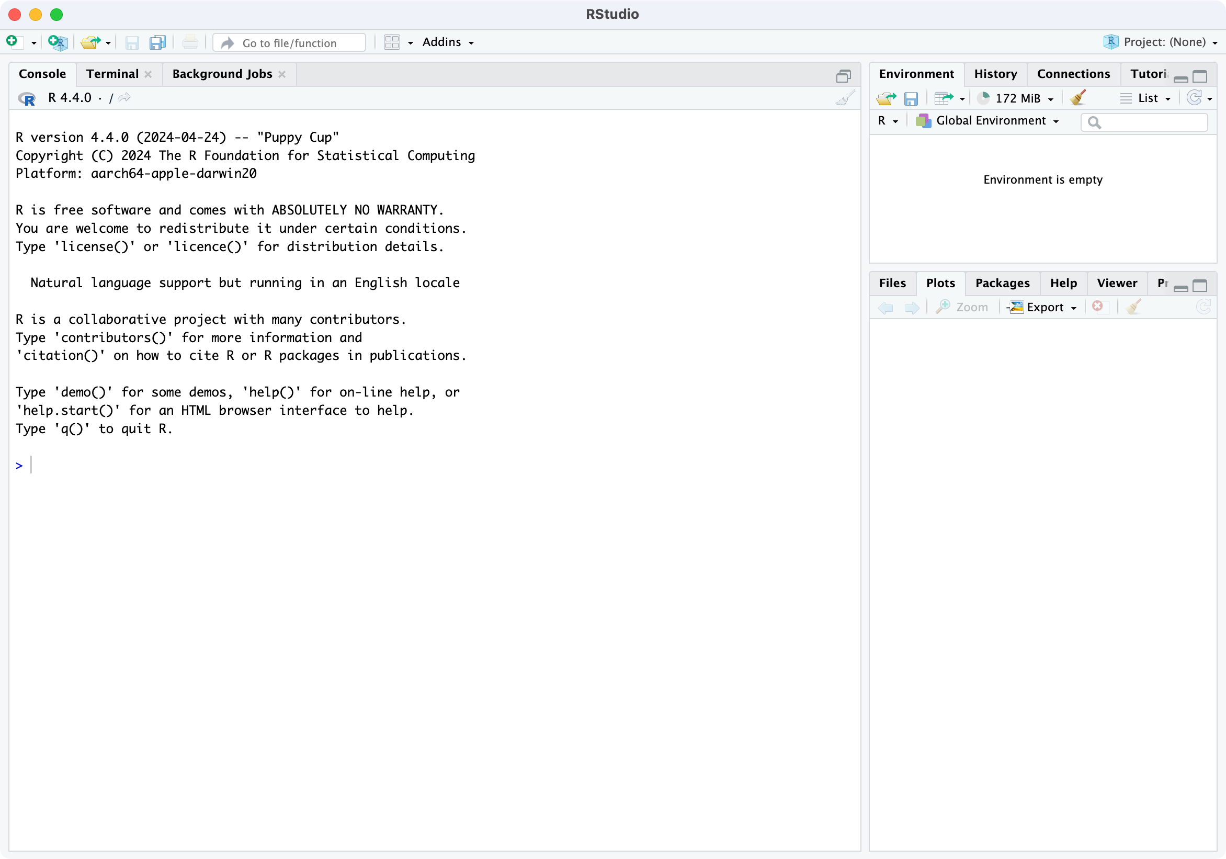This screenshot has width=1226, height=859.
Task: Switch to the Environment tab
Action: pos(916,74)
